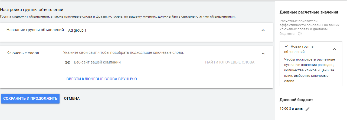Collapse the Ключевые слова section chevron

point(263,54)
